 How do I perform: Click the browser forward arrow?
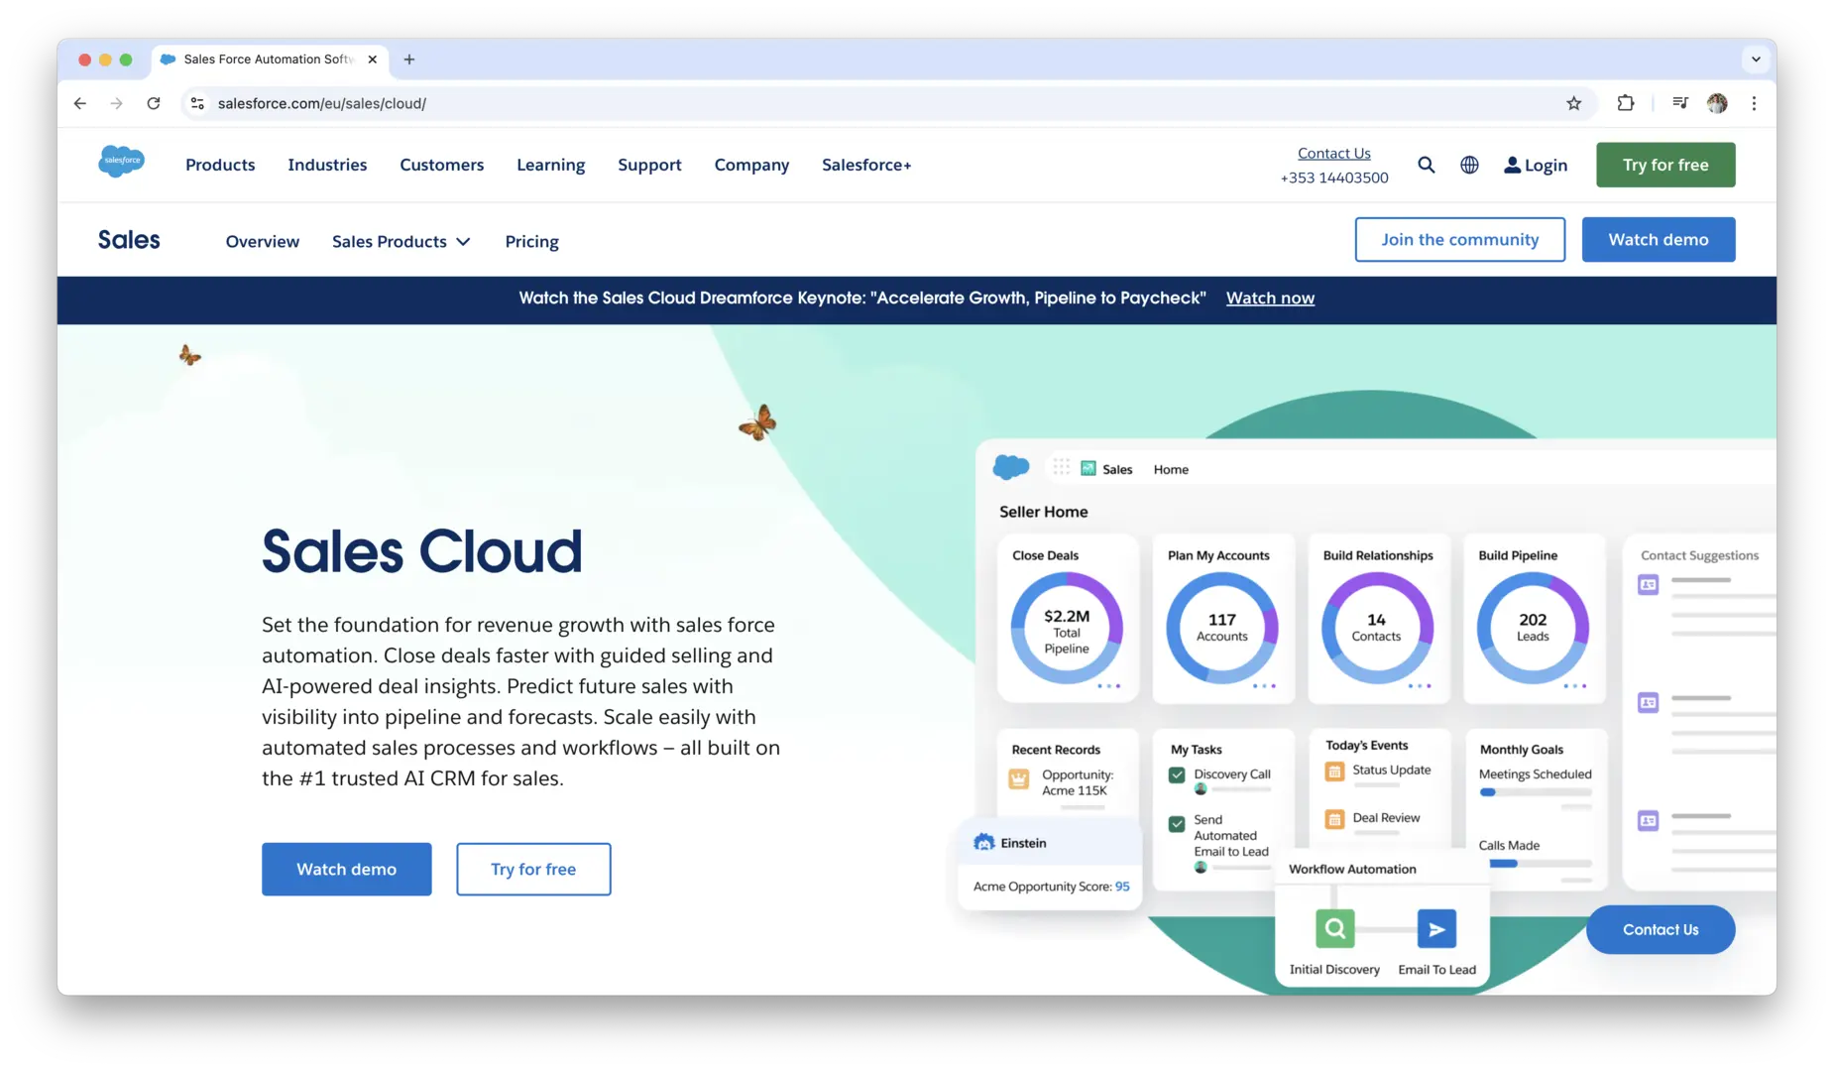tap(117, 103)
